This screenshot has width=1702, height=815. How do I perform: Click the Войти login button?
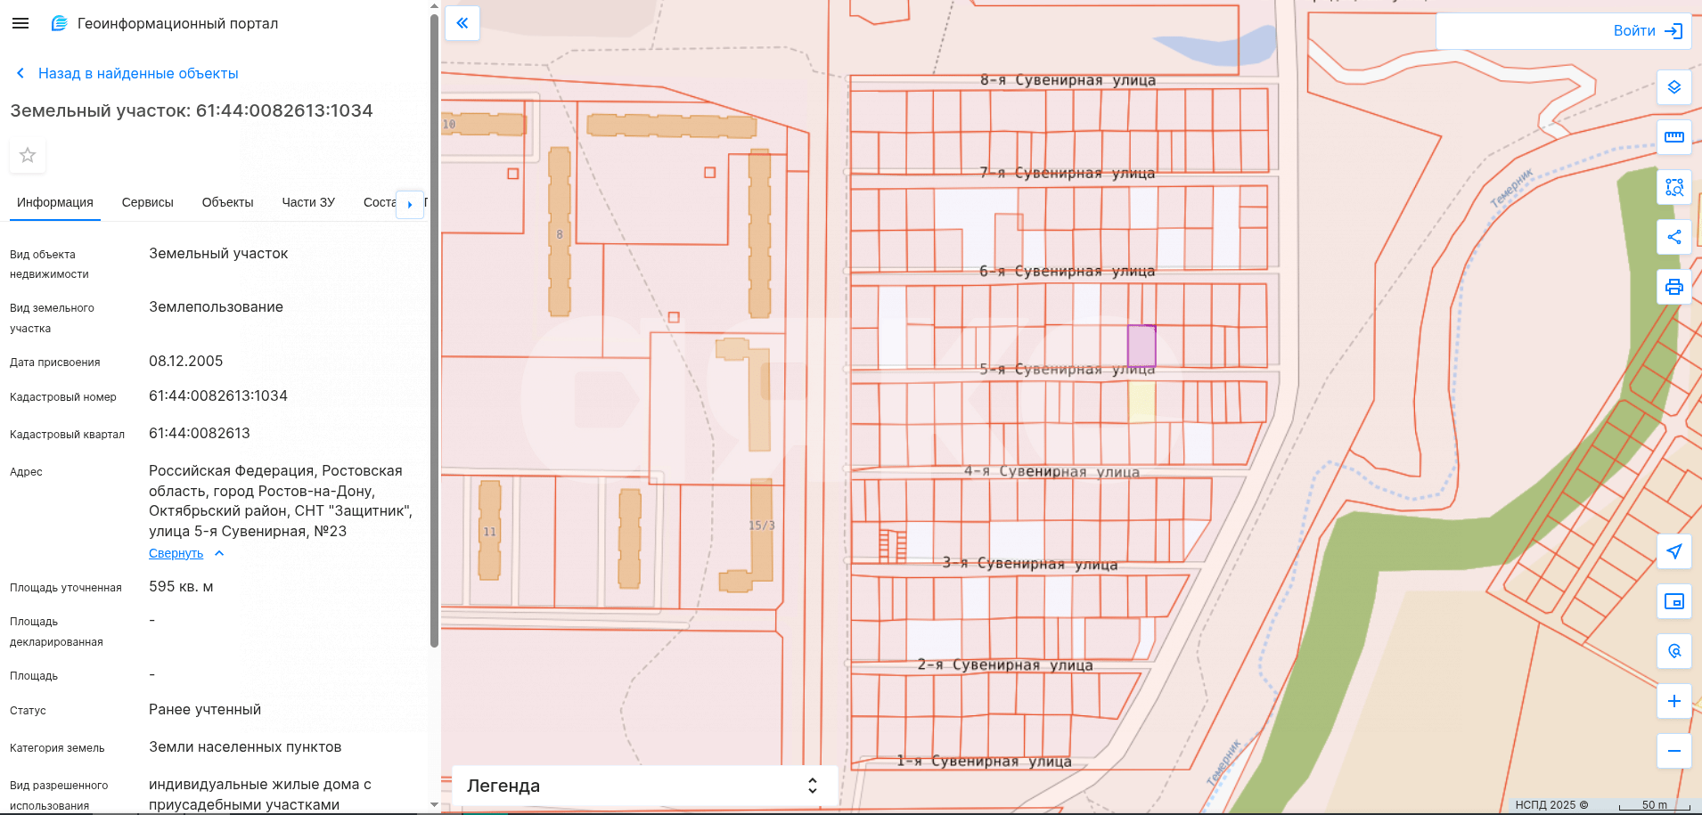[1647, 31]
